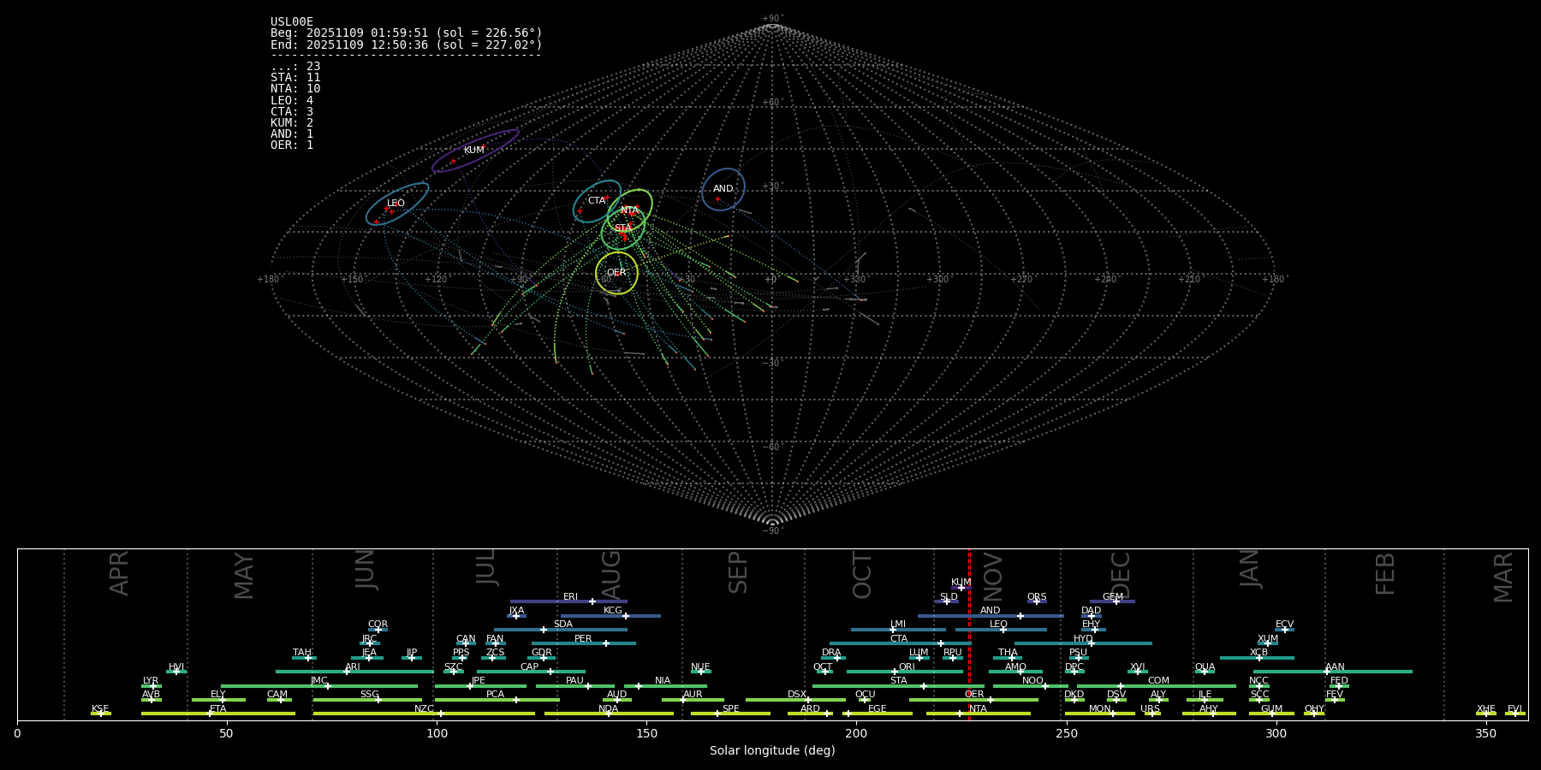The height and width of the screenshot is (770, 1541).
Task: Click the KCG shower label in the timeline
Action: tap(613, 611)
